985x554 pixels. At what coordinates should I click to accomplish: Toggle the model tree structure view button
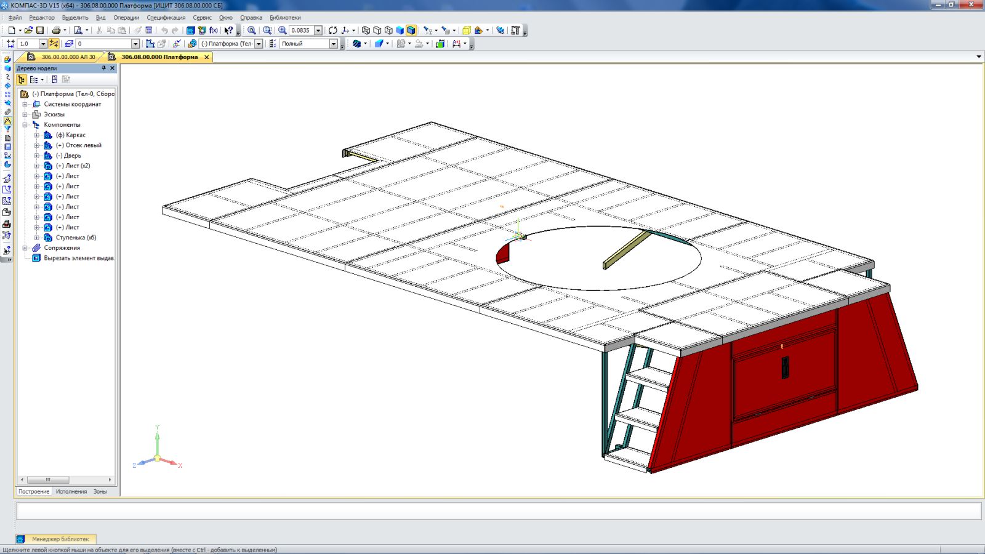[x=22, y=79]
